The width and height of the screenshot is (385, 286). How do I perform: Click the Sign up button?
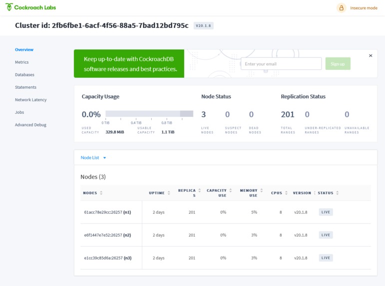coord(338,64)
